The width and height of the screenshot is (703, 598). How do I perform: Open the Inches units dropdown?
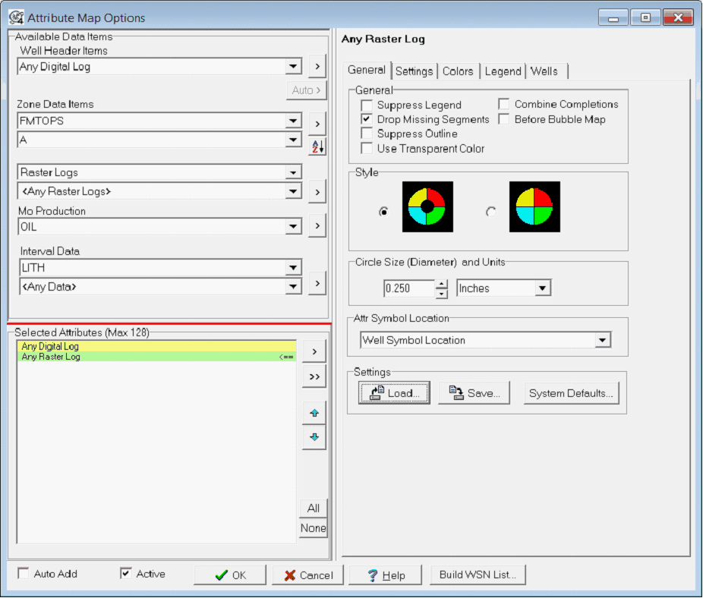[x=542, y=288]
